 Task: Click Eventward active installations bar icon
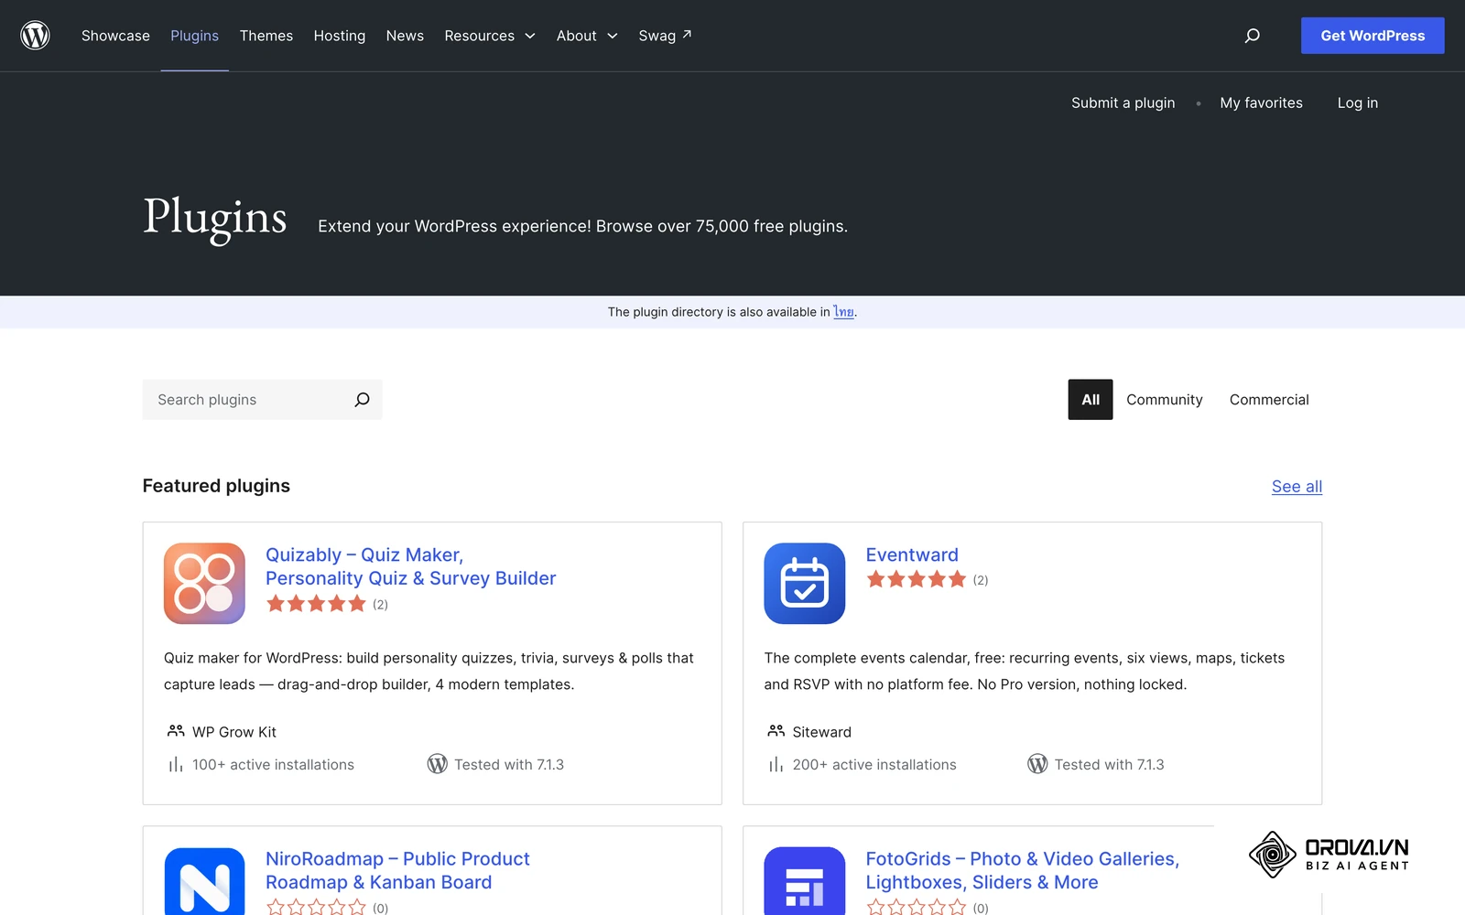coord(776,764)
